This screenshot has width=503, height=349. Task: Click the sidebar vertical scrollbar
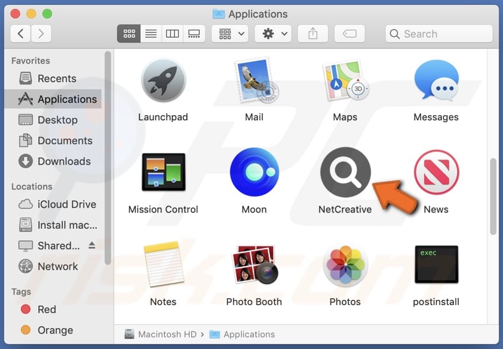click(108, 158)
